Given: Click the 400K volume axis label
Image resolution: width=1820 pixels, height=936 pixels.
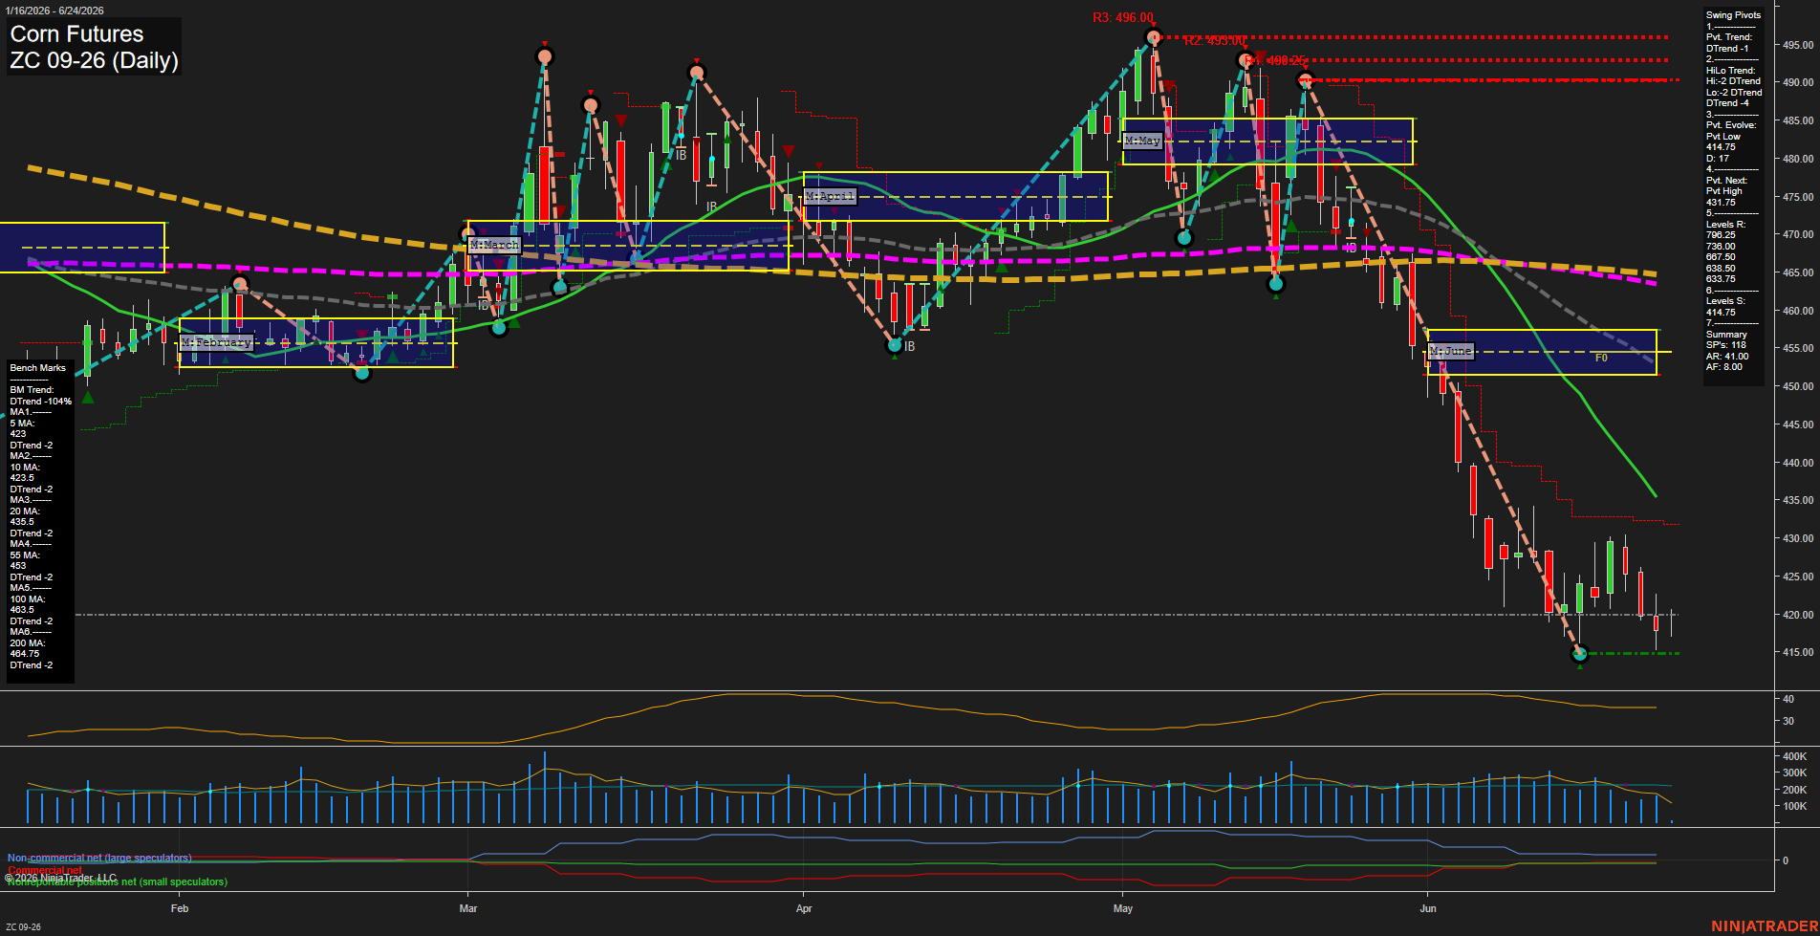Looking at the screenshot, I should [1794, 756].
